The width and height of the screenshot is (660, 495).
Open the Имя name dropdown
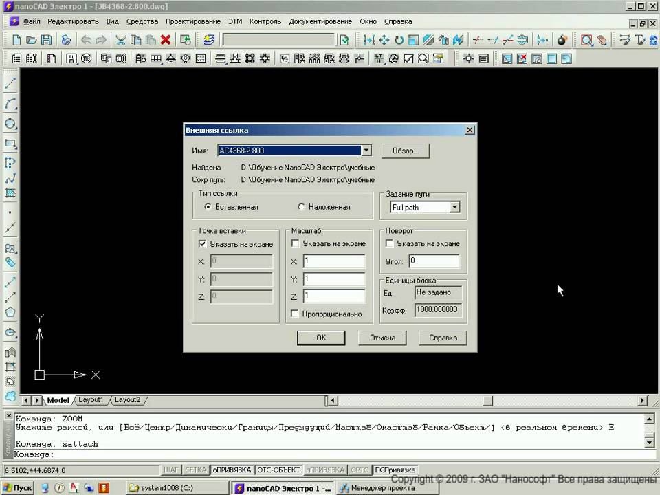[x=366, y=151]
